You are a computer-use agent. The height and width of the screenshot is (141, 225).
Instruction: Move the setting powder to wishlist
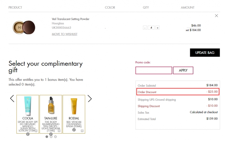click(64, 34)
